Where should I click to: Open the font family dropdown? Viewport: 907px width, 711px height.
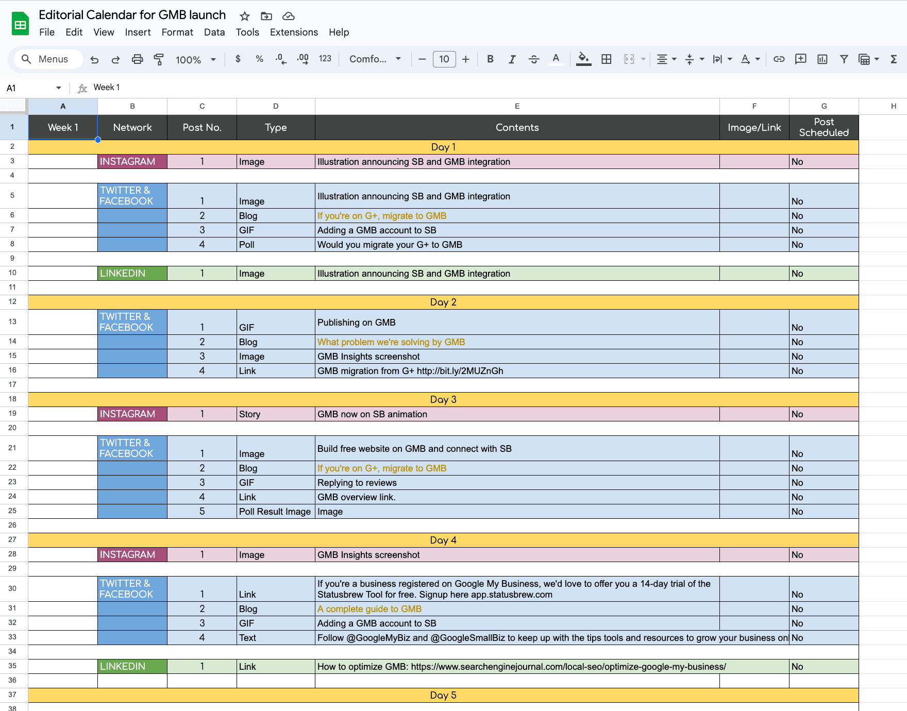pyautogui.click(x=375, y=59)
